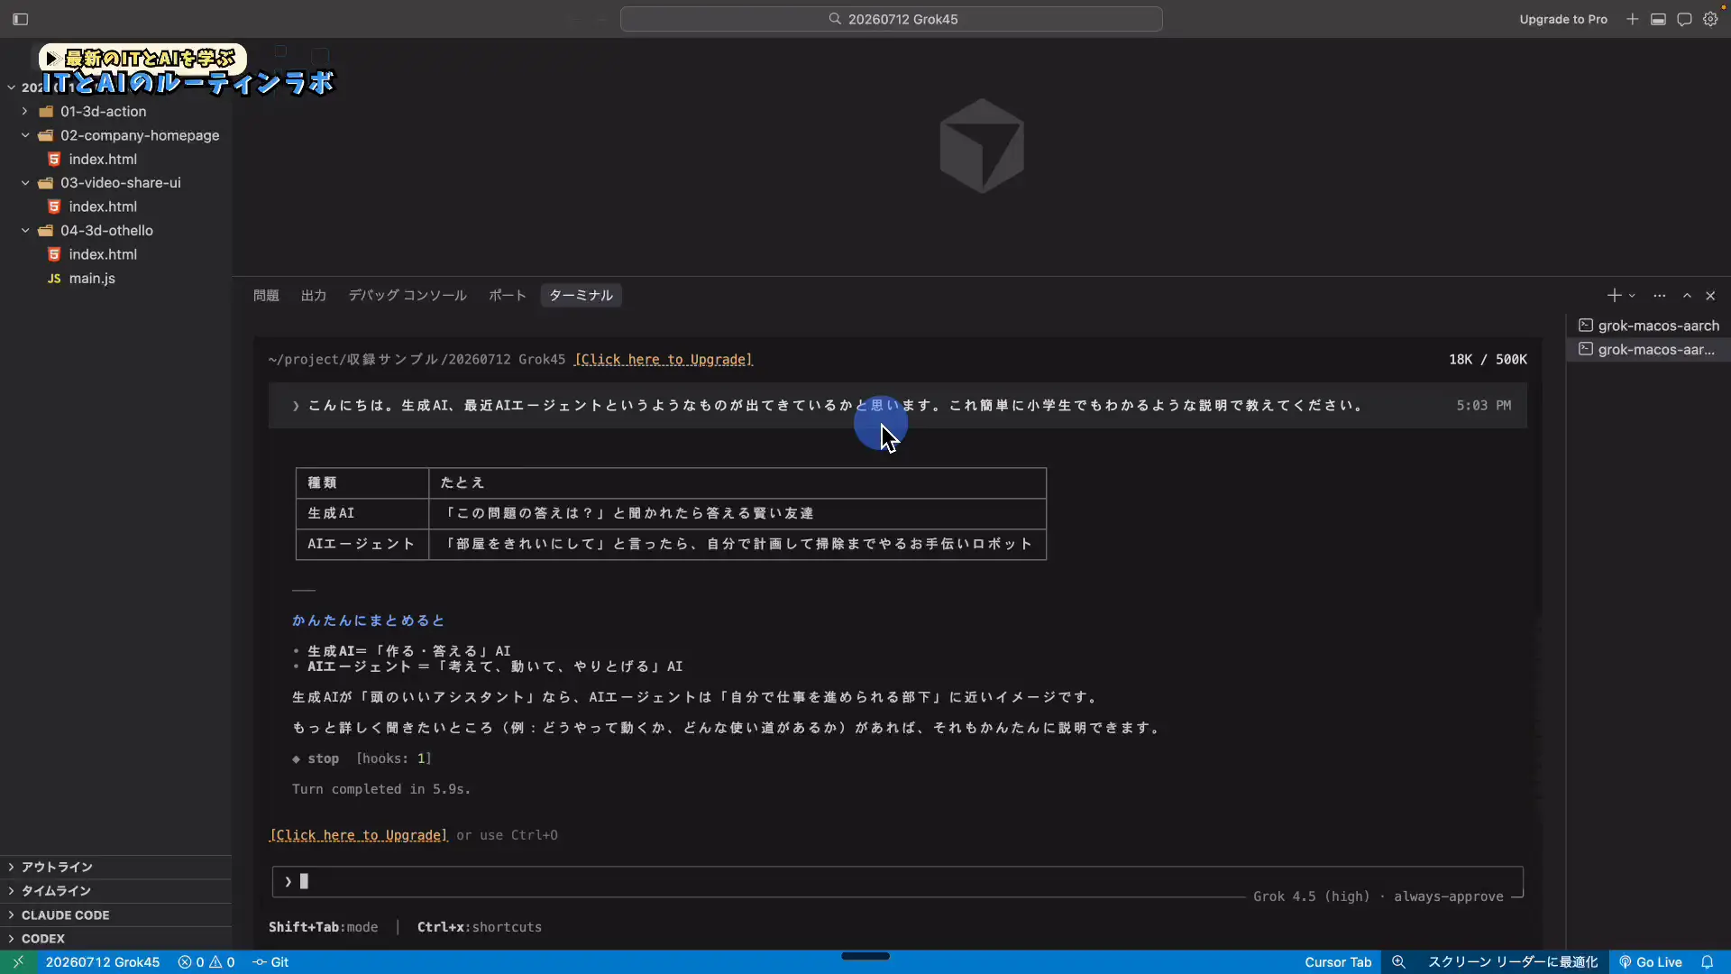Select the second grok-macos-aar... terminal
Screen dimensions: 1731x974
pyautogui.click(x=1649, y=350)
